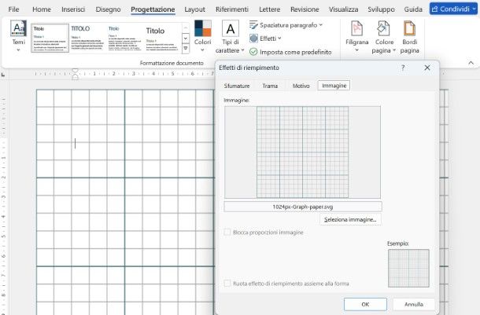The height and width of the screenshot is (315, 480).
Task: Open the Condividi share dropdown
Action: tap(452, 9)
